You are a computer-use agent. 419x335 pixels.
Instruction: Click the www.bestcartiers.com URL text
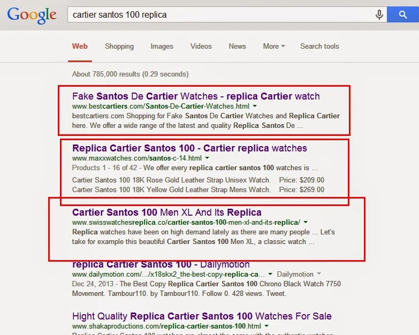161,106
